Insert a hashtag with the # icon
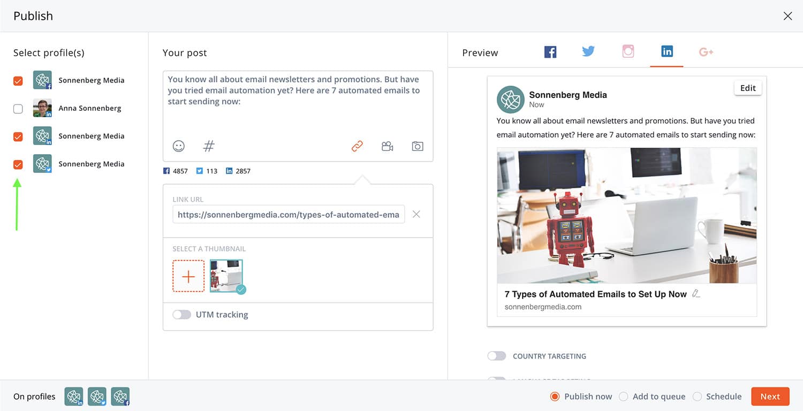Image resolution: width=803 pixels, height=411 pixels. point(209,146)
